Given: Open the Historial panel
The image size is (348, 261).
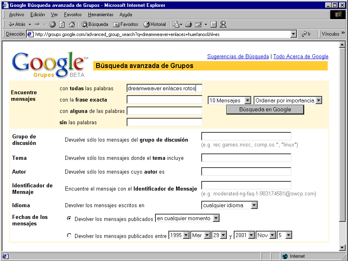Looking at the screenshot, I should click(x=155, y=24).
